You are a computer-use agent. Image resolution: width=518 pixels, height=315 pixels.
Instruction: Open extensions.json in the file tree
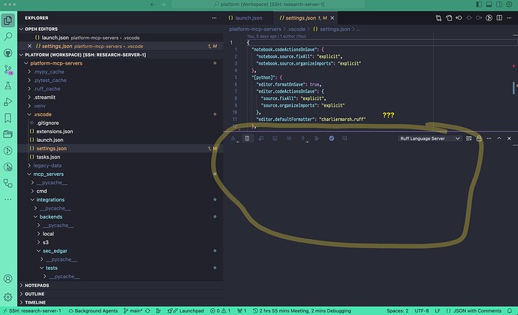(x=120, y=132)
